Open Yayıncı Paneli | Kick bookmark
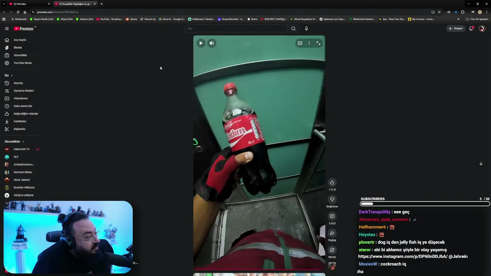This screenshot has width=491, height=276. [42, 19]
